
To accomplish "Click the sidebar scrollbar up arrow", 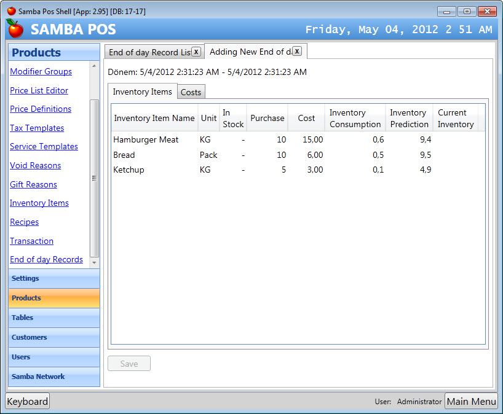I will 94,66.
